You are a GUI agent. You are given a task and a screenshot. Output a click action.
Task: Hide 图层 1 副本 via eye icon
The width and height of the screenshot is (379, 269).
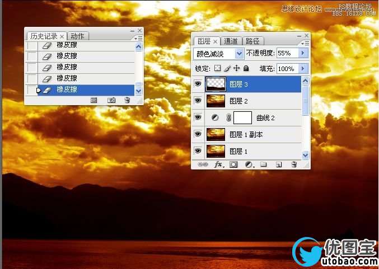pos(198,134)
